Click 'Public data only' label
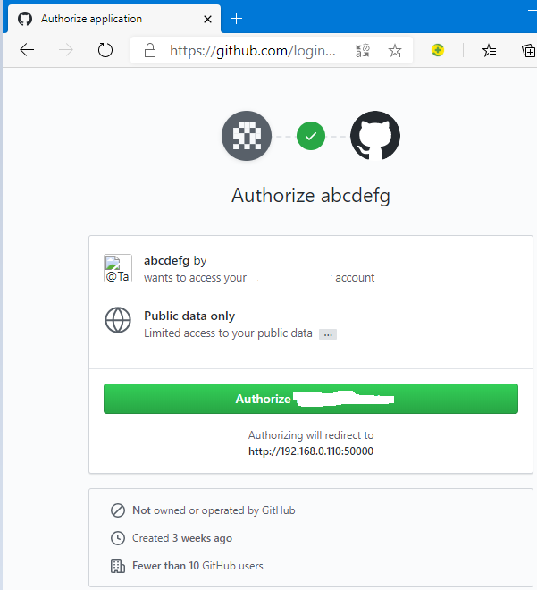This screenshot has width=537, height=590. [x=189, y=316]
